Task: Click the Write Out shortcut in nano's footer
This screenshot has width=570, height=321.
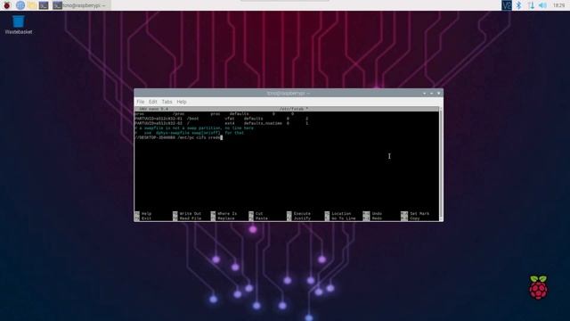Action: [x=187, y=214]
